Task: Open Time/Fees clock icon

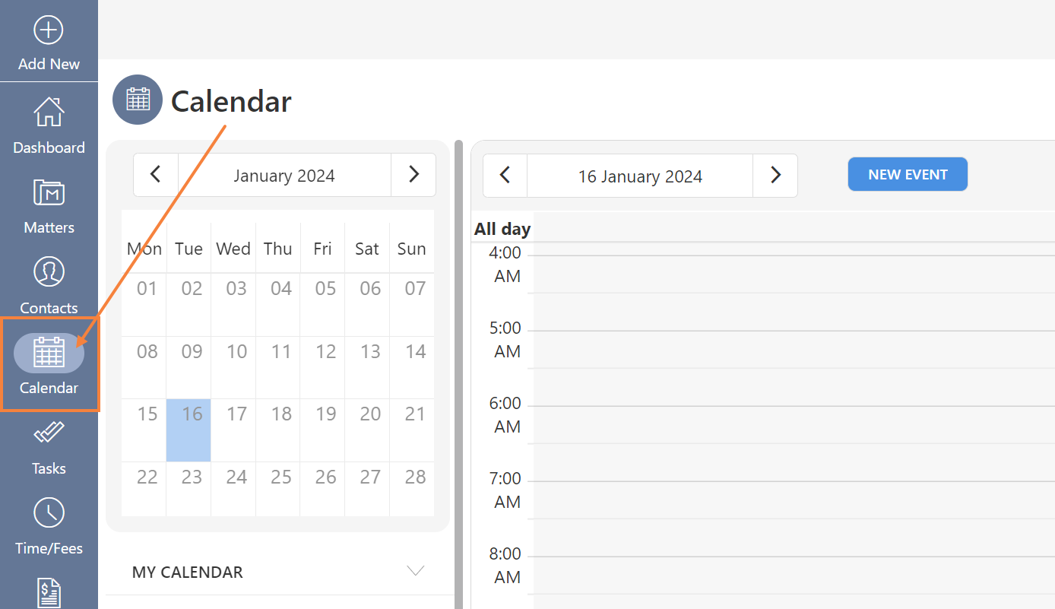Action: pos(49,513)
